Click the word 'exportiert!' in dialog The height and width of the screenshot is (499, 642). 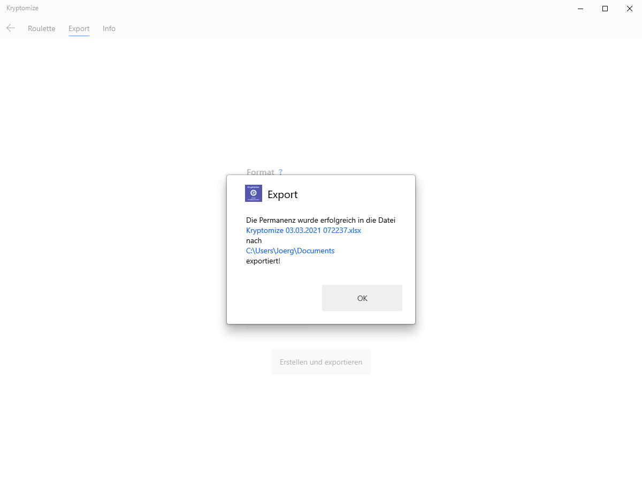[263, 261]
